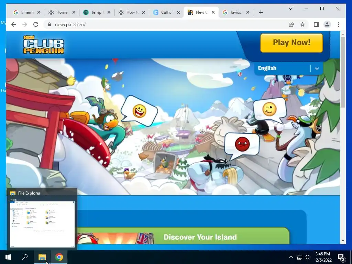
Task: Click the New Club Penguin logo
Action: pos(44,44)
